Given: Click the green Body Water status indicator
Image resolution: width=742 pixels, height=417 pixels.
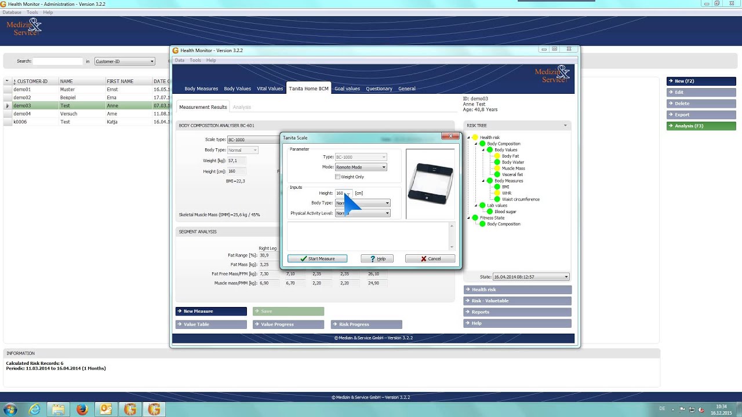Looking at the screenshot, I should click(497, 162).
